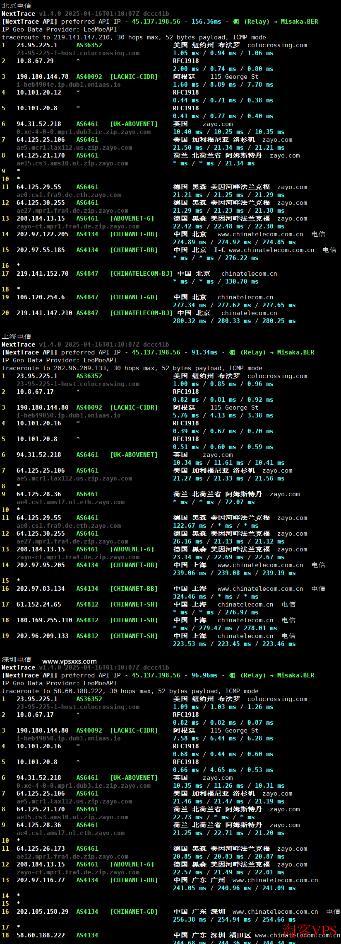Click the 276.97 ms latency value
The width and height of the screenshot is (341, 944).
[x=242, y=612]
